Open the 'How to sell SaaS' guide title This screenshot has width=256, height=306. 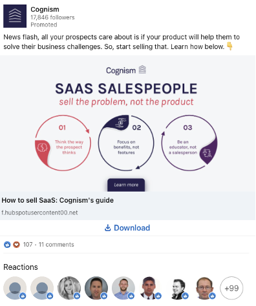pyautogui.click(x=58, y=200)
